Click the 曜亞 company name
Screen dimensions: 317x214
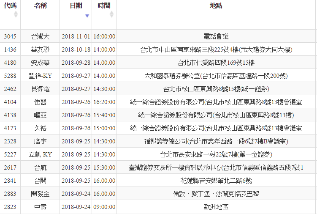[41, 115]
